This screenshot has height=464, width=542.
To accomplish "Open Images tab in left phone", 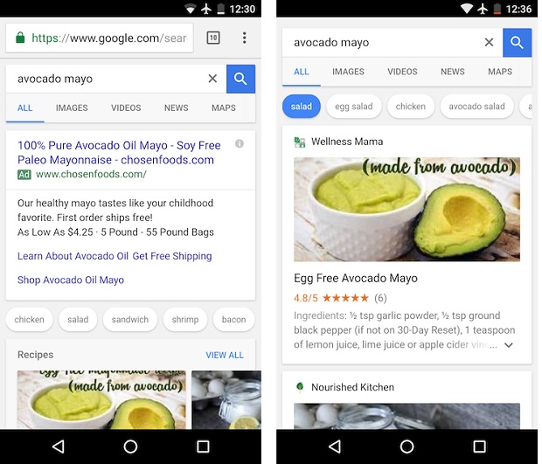I will (72, 107).
